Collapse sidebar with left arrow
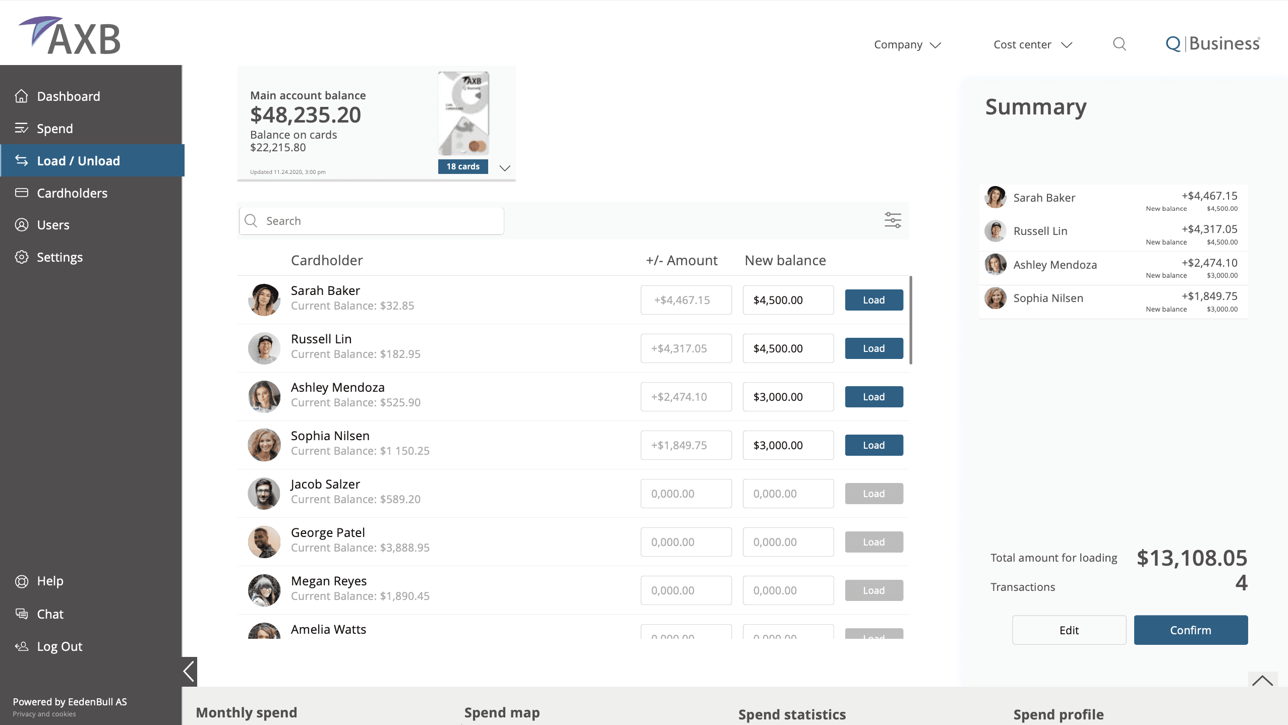Image resolution: width=1288 pixels, height=725 pixels. click(x=189, y=672)
